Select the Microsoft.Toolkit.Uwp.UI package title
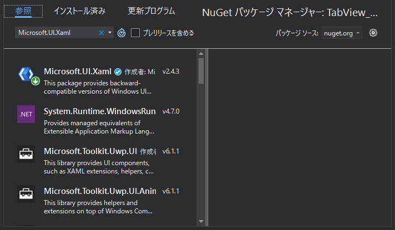The image size is (395, 230). coord(90,151)
